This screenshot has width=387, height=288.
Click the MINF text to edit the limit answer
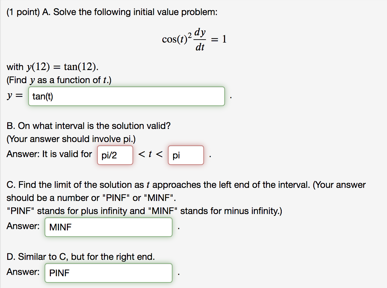click(59, 227)
